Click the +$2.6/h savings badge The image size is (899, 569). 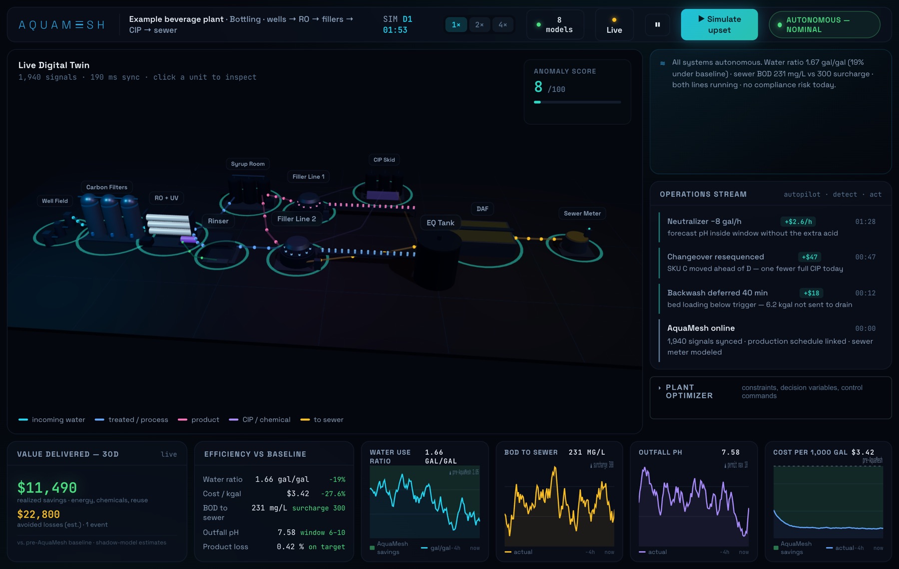[798, 222]
